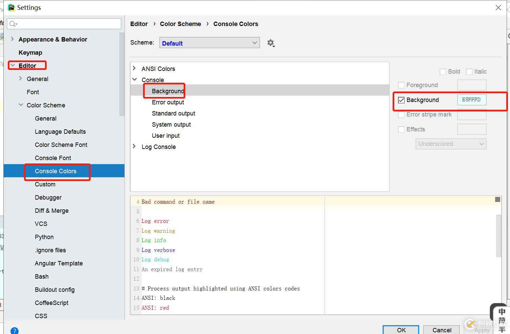Click the search magnifier icon

coord(13,24)
